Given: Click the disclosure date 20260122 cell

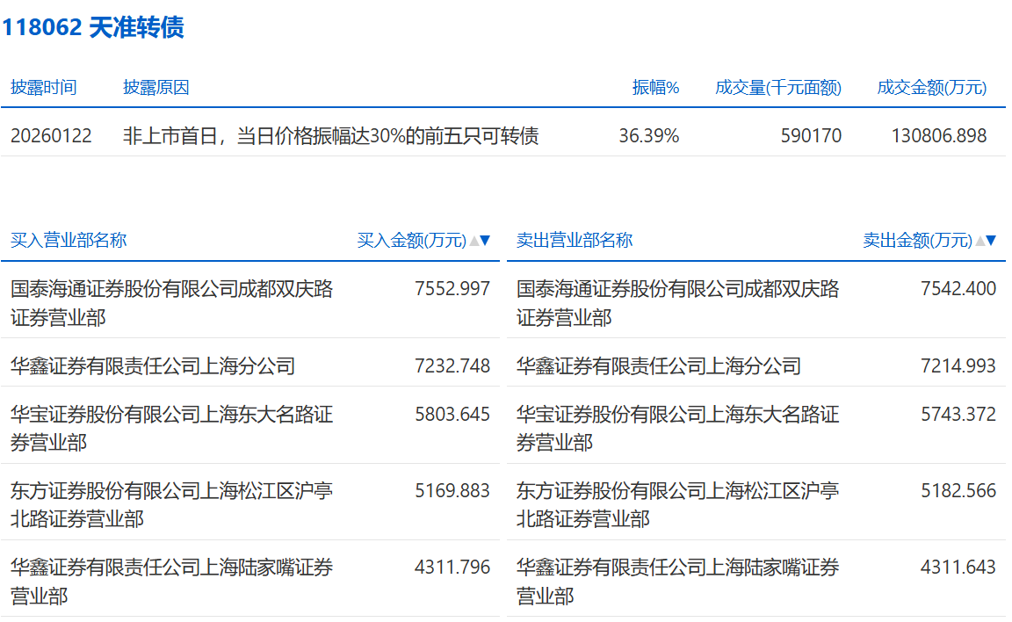Looking at the screenshot, I should pyautogui.click(x=51, y=136).
